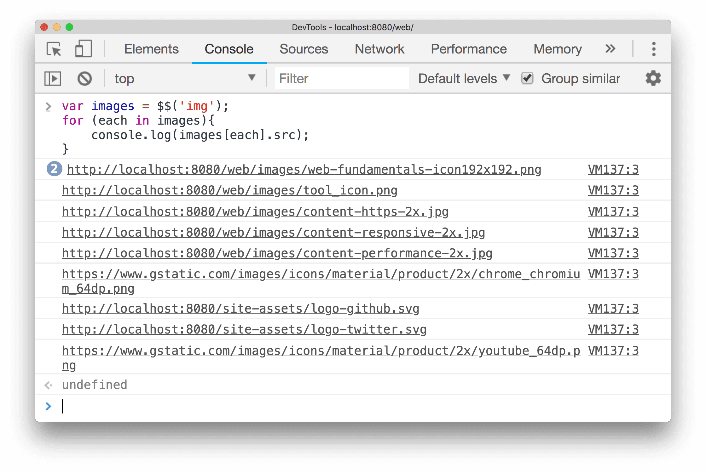Click the clear console prohibition icon
This screenshot has height=472, width=706.
coord(84,78)
